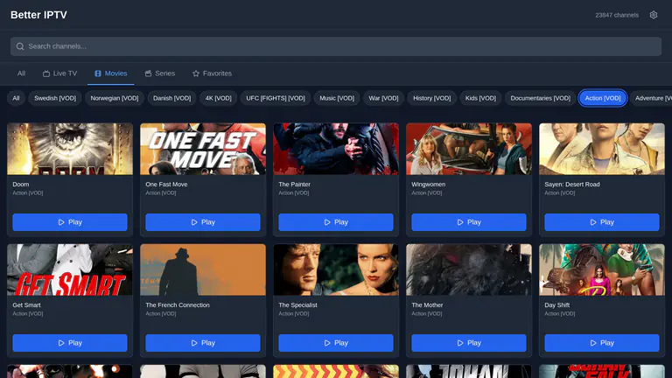
Task: Click the Wingwomen poster thumbnail
Action: point(469,149)
